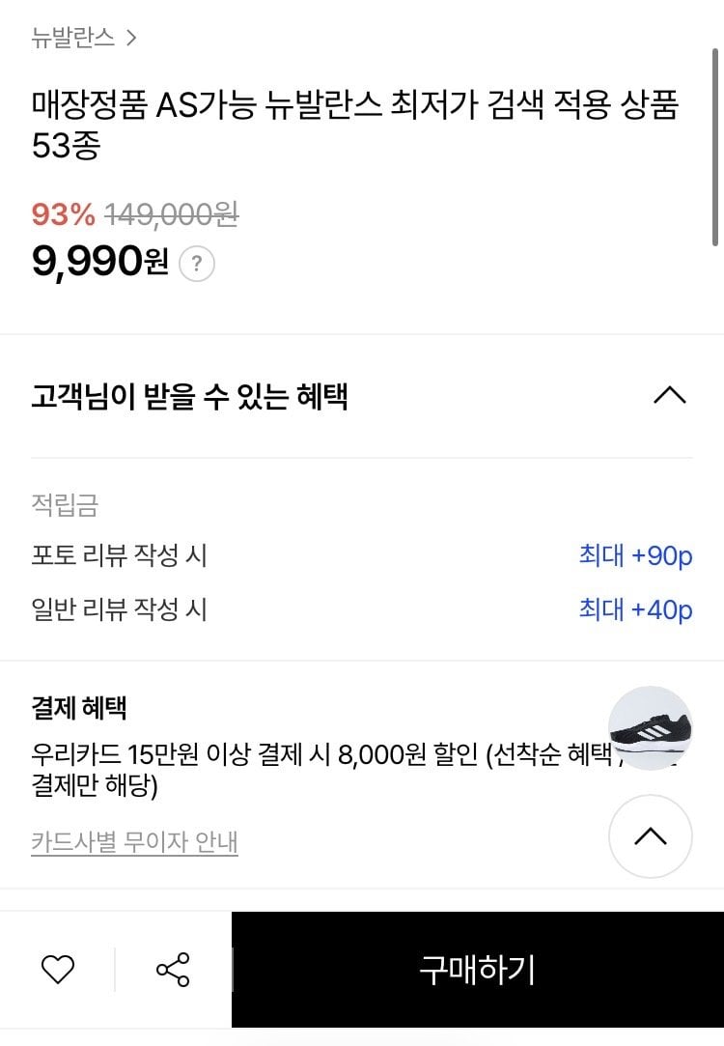Click the 최대 +40p general review reward
The width and height of the screenshot is (724, 1046).
click(x=635, y=610)
